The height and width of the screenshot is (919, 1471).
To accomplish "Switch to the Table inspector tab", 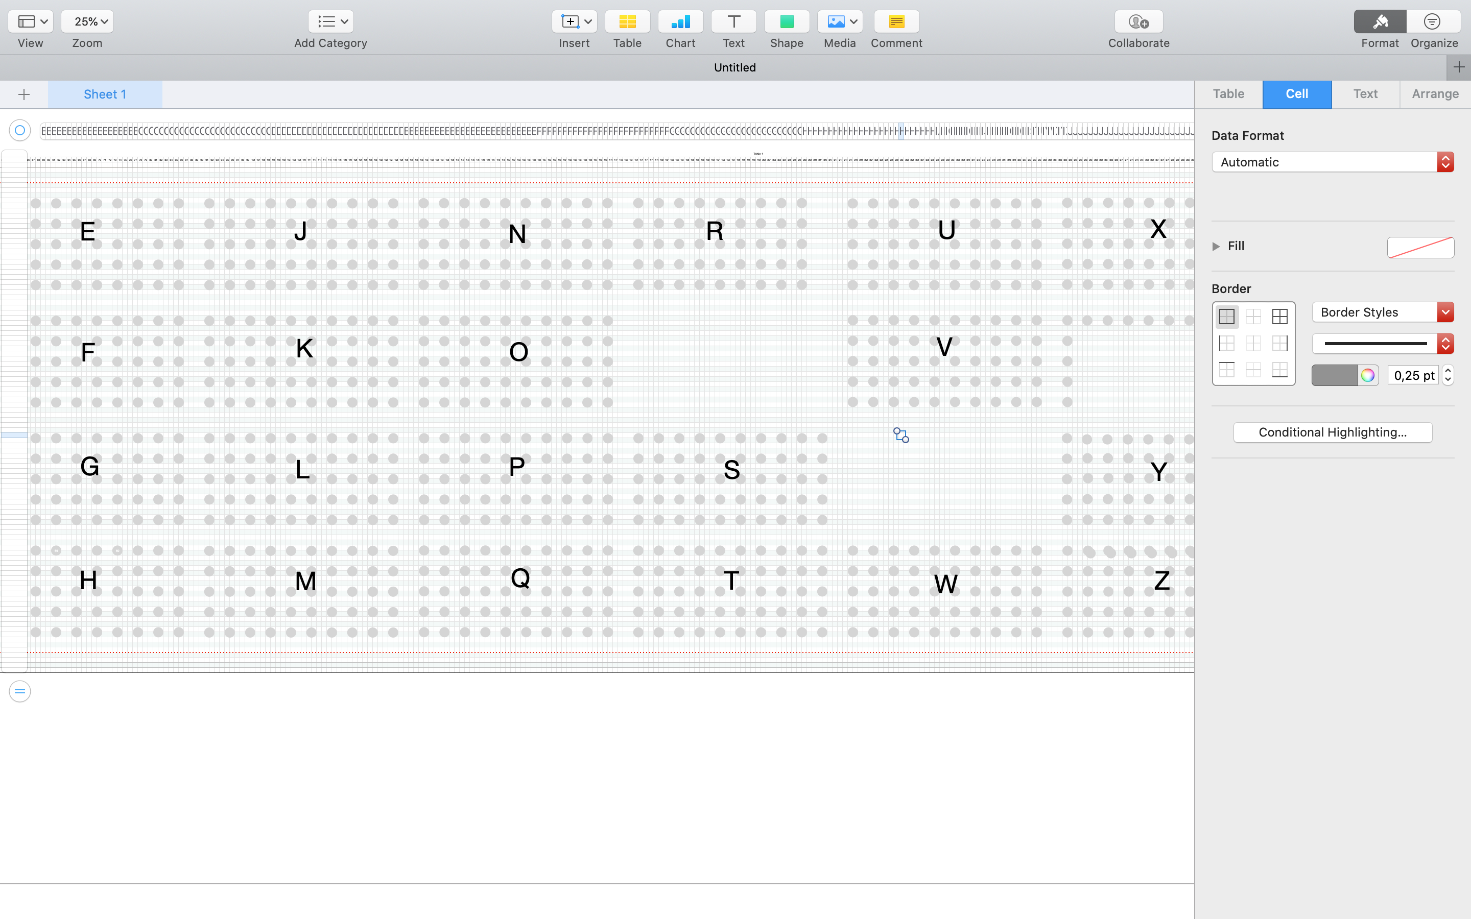I will [x=1228, y=94].
